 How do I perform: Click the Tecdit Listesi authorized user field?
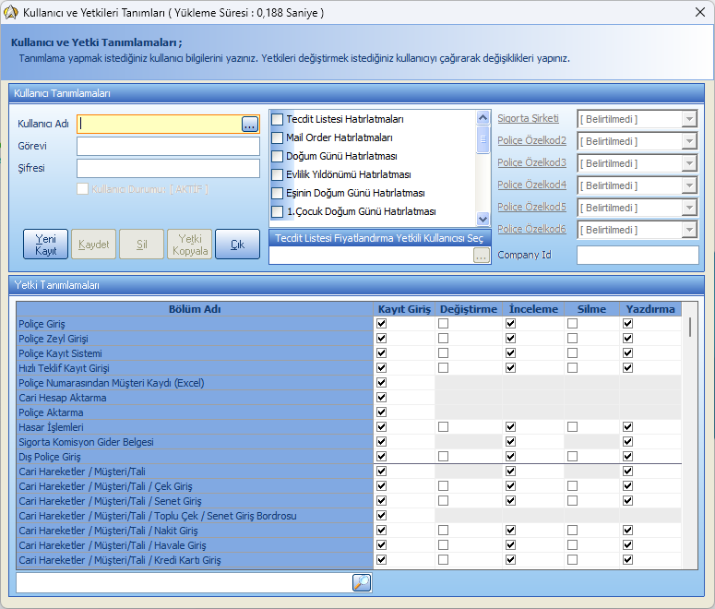(371, 256)
